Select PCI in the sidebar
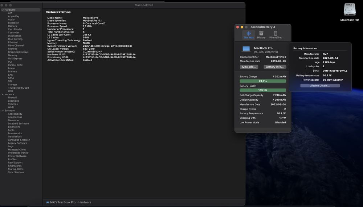This screenshot has width=363, height=207. click(x=10, y=62)
